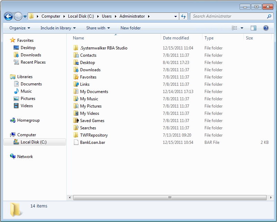Screen dimensions: 277x222
Task: Select Local Disk (C:) in navigation tree
Action: (33, 142)
